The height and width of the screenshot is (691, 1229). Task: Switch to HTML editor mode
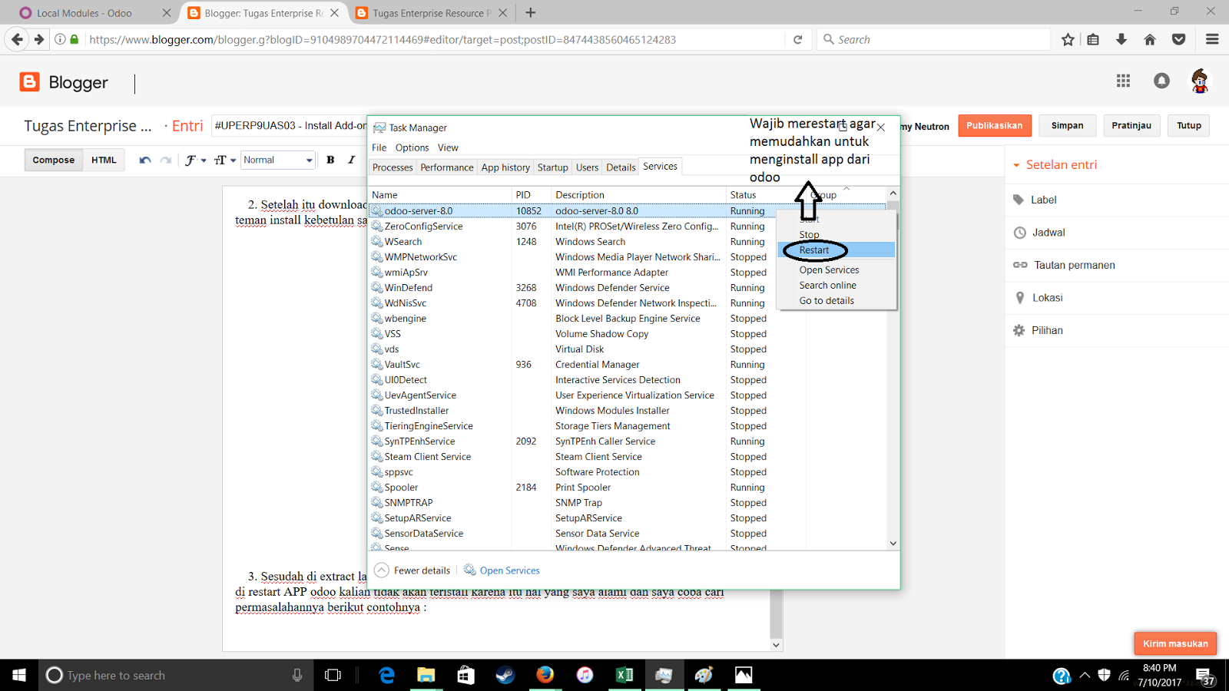[104, 160]
